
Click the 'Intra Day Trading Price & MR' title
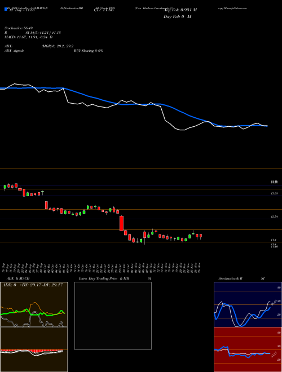pyautogui.click(x=104, y=278)
